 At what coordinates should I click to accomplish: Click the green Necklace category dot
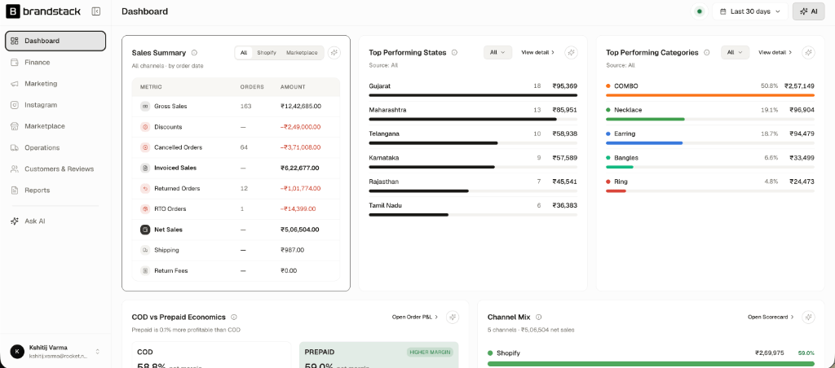coord(608,110)
